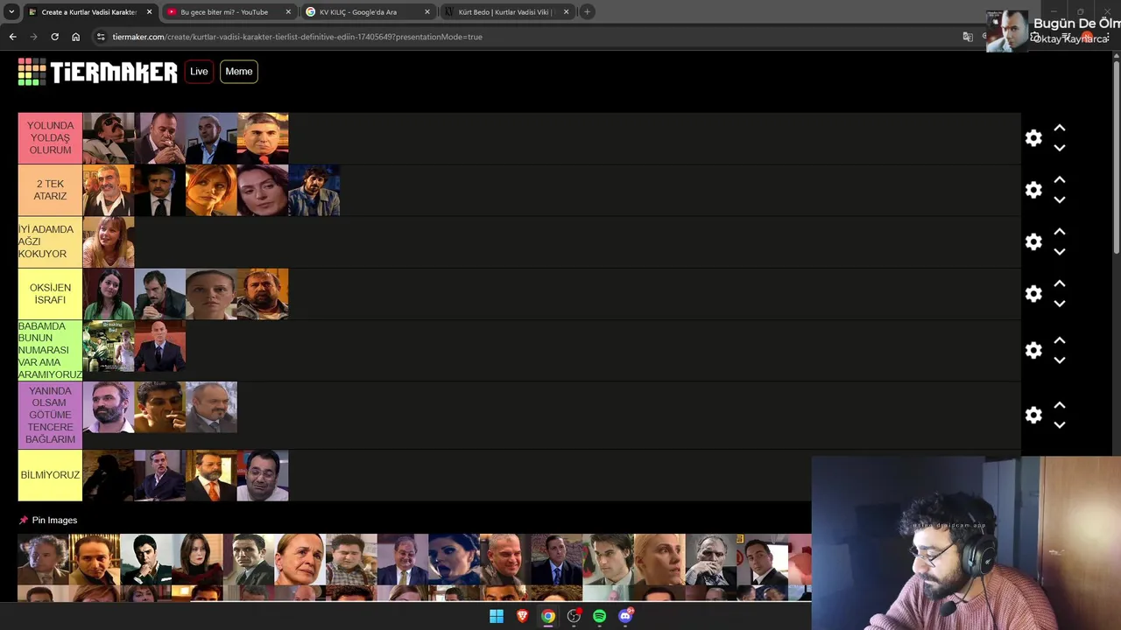This screenshot has width=1121, height=630.
Task: Pick the bald man on red background image
Action: coord(160,346)
